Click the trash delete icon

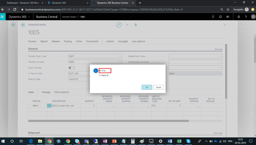pyautogui.click(x=135, y=25)
